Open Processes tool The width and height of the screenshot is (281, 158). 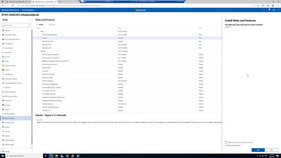(x=8, y=105)
